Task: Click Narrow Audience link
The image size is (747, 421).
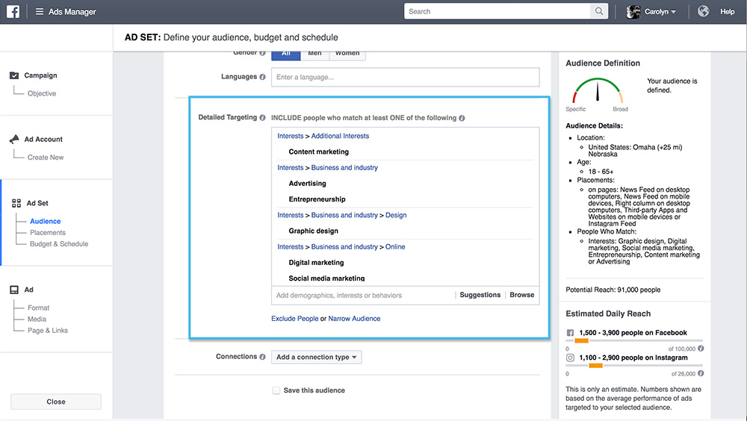Action: (x=354, y=319)
